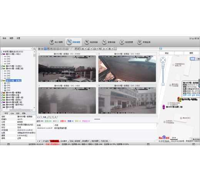Switch to the 云台 tab
Viewport: 200px width, 184px height.
click(x=12, y=113)
